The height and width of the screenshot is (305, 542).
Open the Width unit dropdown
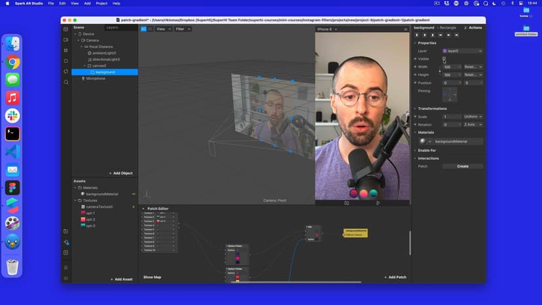tap(473, 67)
